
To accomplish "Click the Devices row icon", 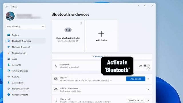I will pos(56,79).
